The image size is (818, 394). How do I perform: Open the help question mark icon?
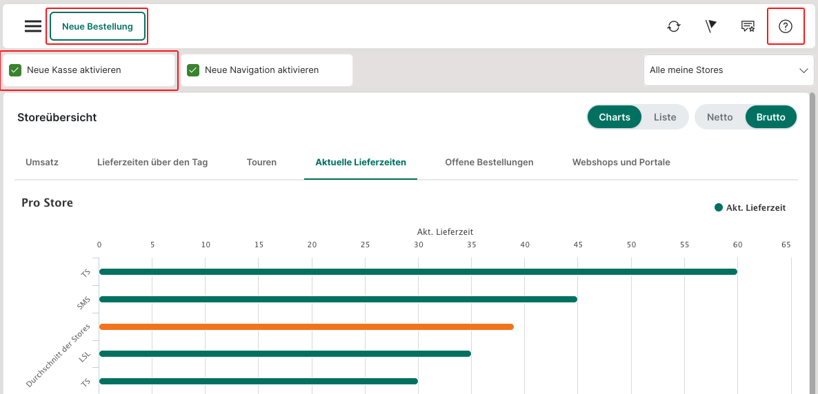coord(786,26)
